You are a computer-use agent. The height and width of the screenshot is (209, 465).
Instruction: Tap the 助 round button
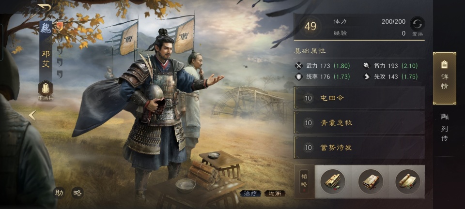coord(59,193)
